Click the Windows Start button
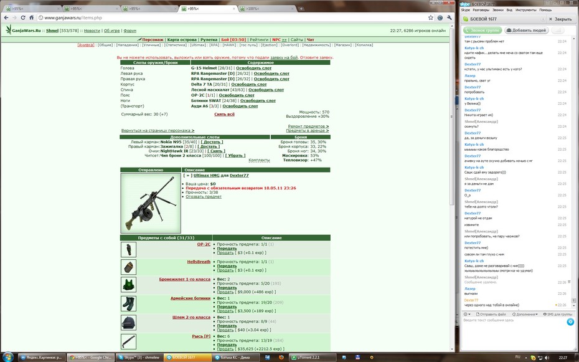This screenshot has width=579, height=362. (7, 357)
